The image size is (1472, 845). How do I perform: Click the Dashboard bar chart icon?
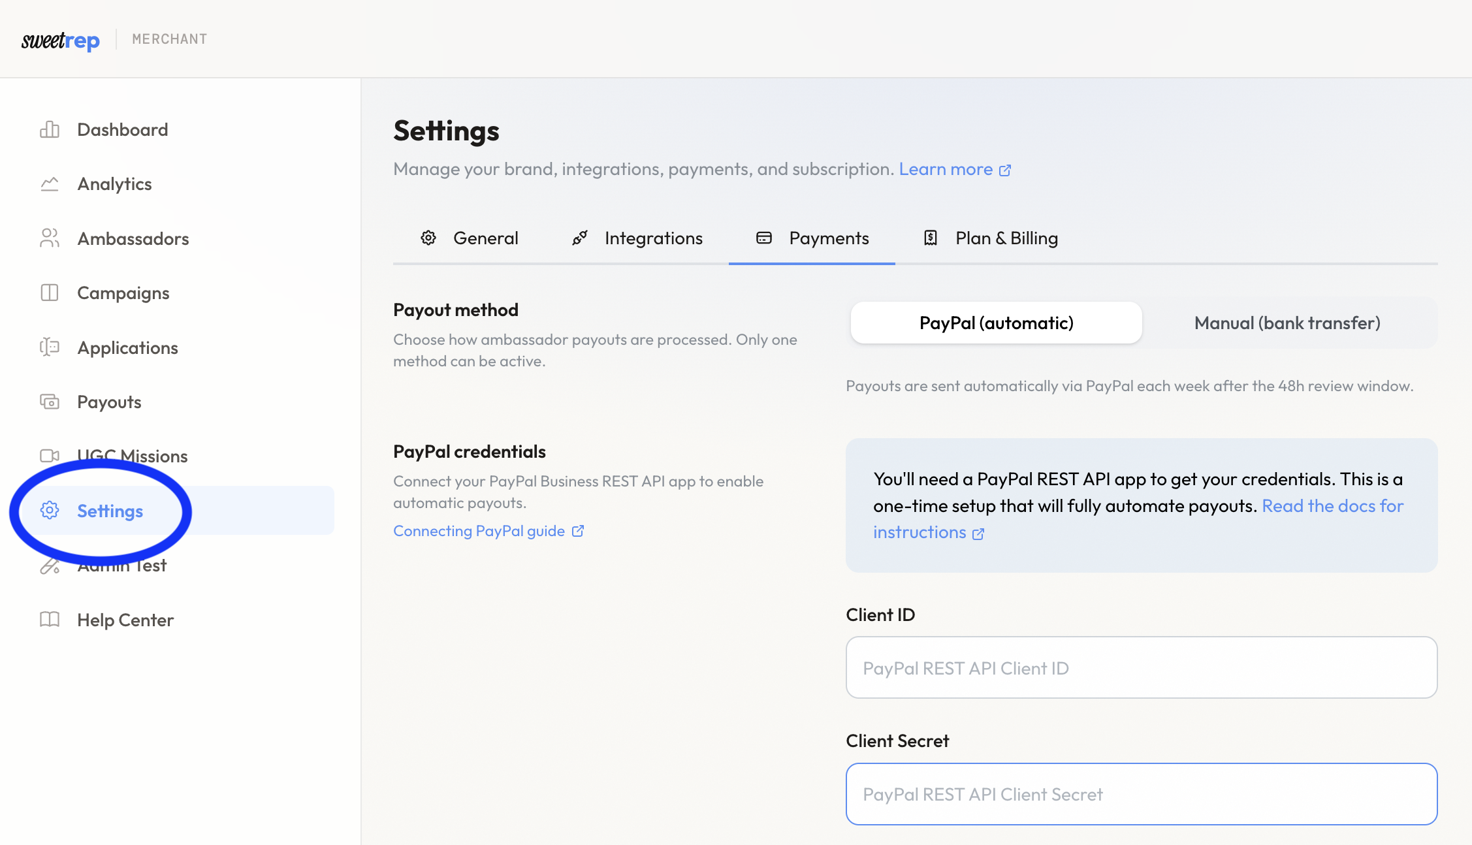point(50,129)
